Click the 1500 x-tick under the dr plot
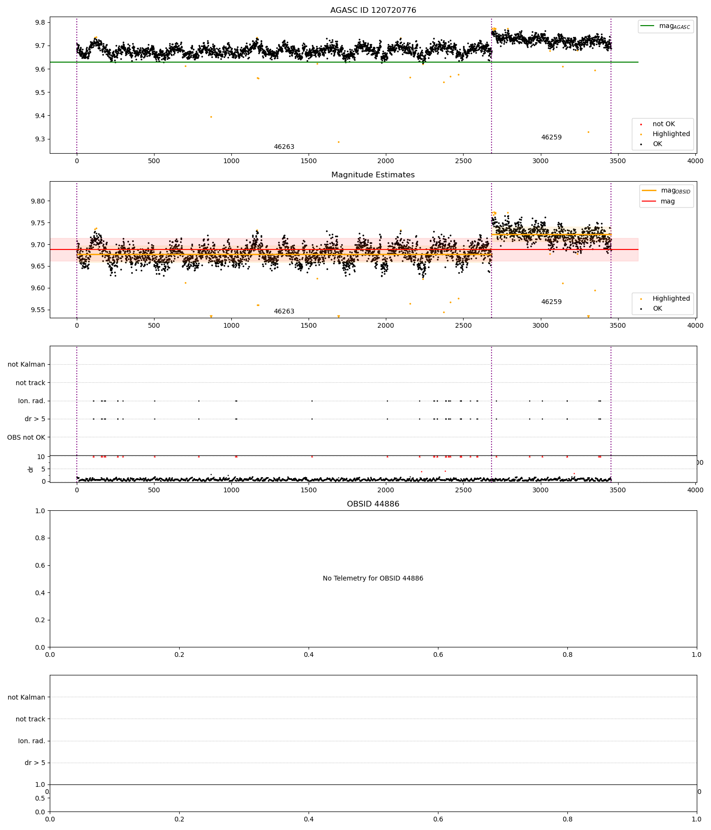The width and height of the screenshot is (711, 830). (309, 490)
